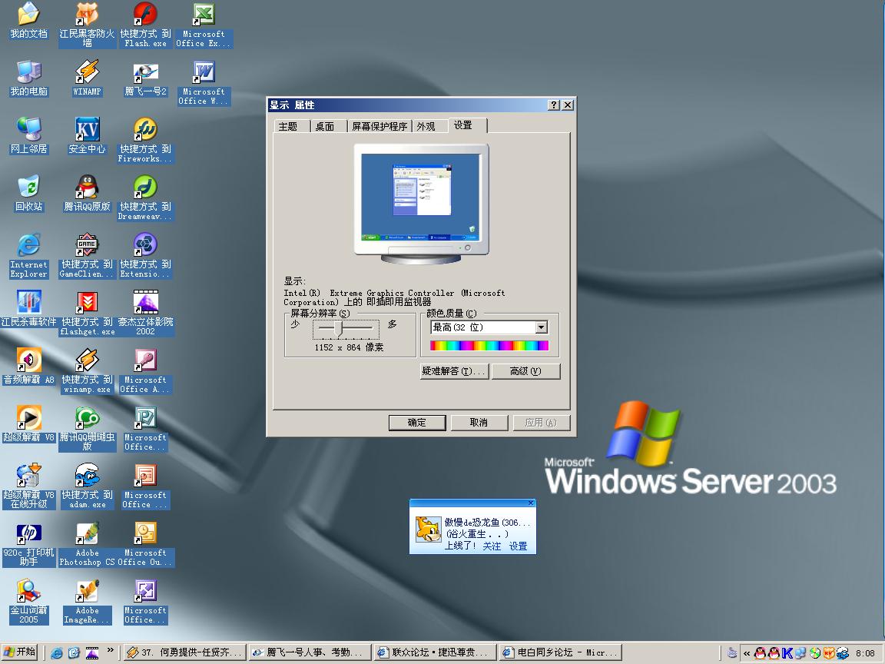The width and height of the screenshot is (885, 664).
Task: Click the 确定 button
Action: click(416, 423)
